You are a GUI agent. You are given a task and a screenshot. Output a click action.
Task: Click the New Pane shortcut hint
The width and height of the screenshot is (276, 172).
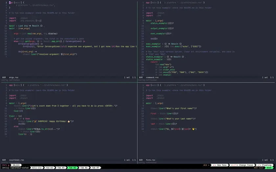[x=219, y=165]
